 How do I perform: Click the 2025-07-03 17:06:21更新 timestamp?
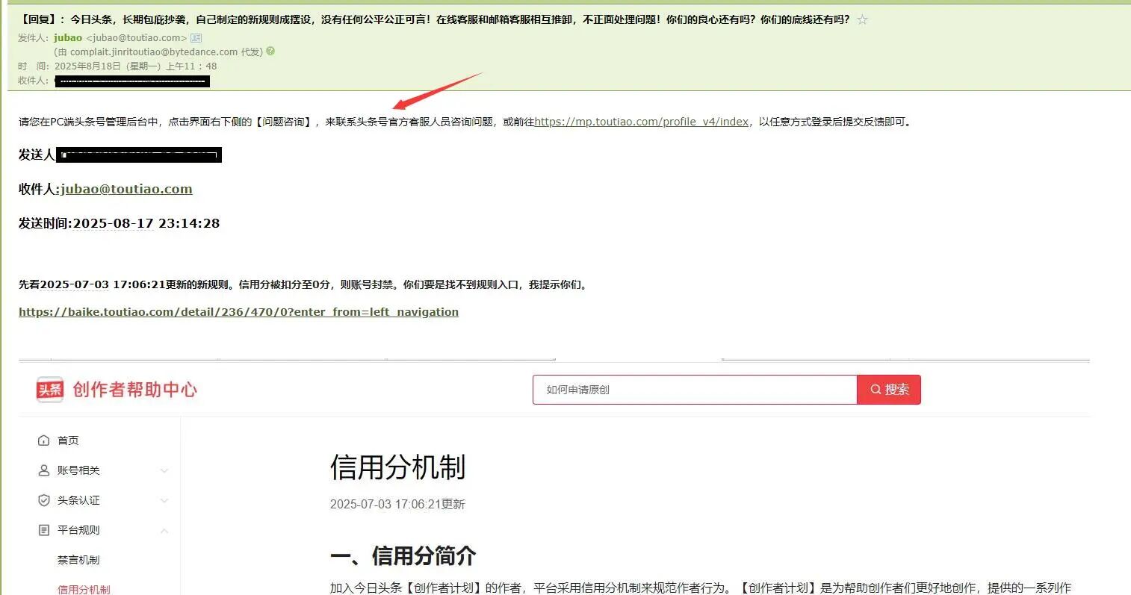click(397, 505)
